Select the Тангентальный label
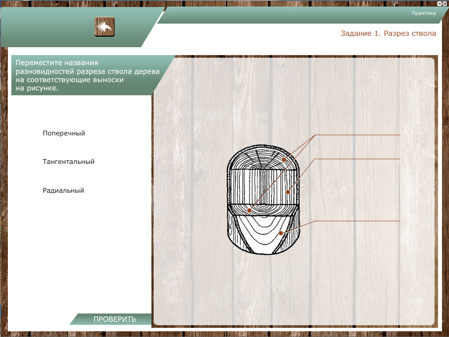The image size is (449, 337). [x=69, y=162]
